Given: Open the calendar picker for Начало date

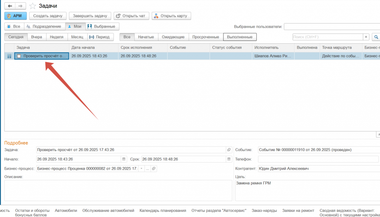Looking at the screenshot, I should (x=124, y=159).
